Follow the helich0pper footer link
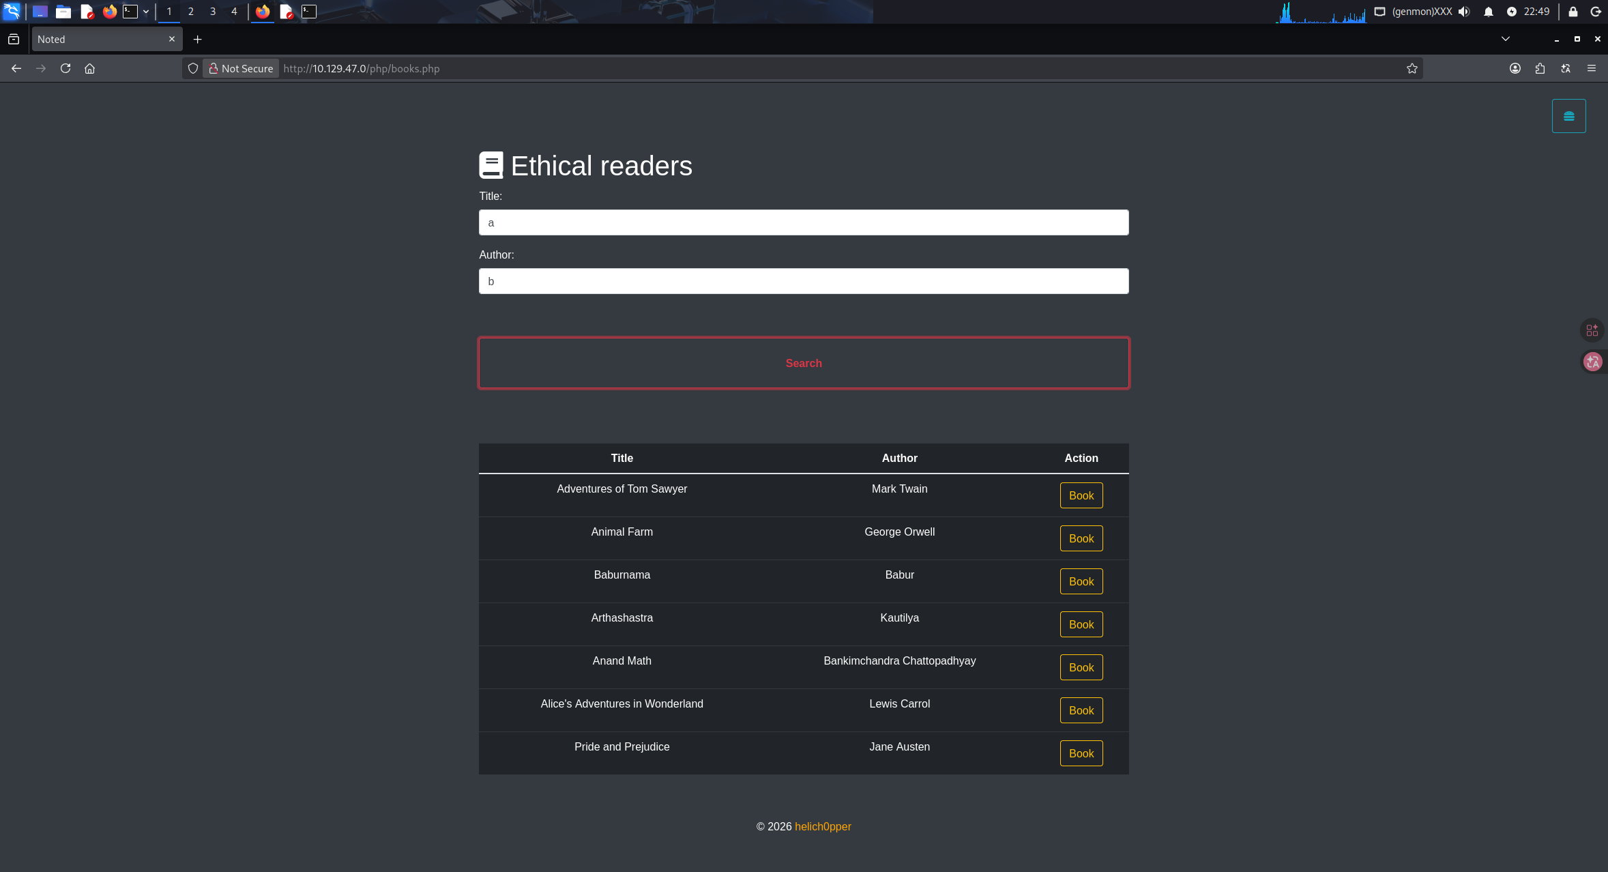 coord(823,826)
